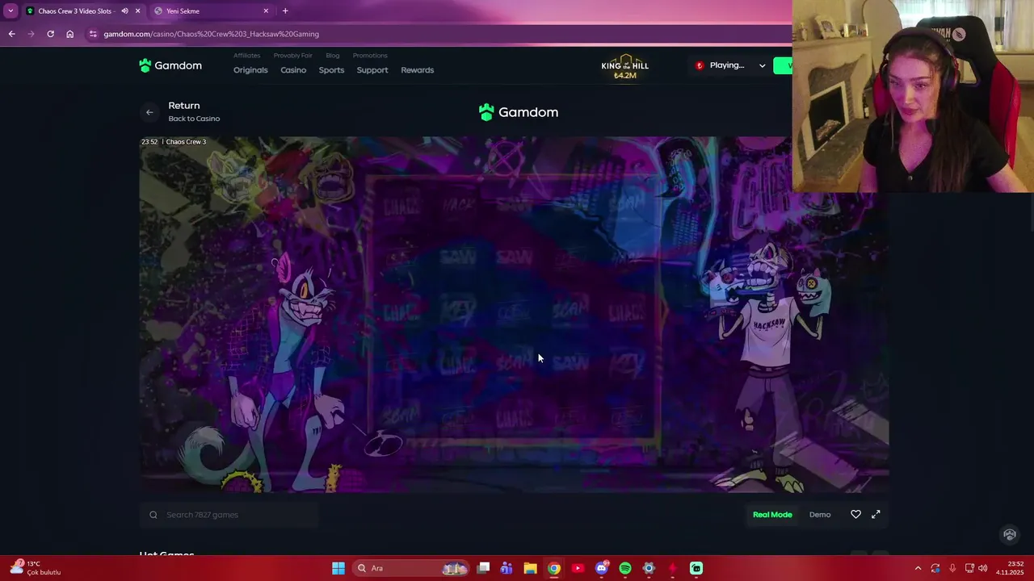View site information for gamdom.com
The width and height of the screenshot is (1034, 581).
coord(93,34)
